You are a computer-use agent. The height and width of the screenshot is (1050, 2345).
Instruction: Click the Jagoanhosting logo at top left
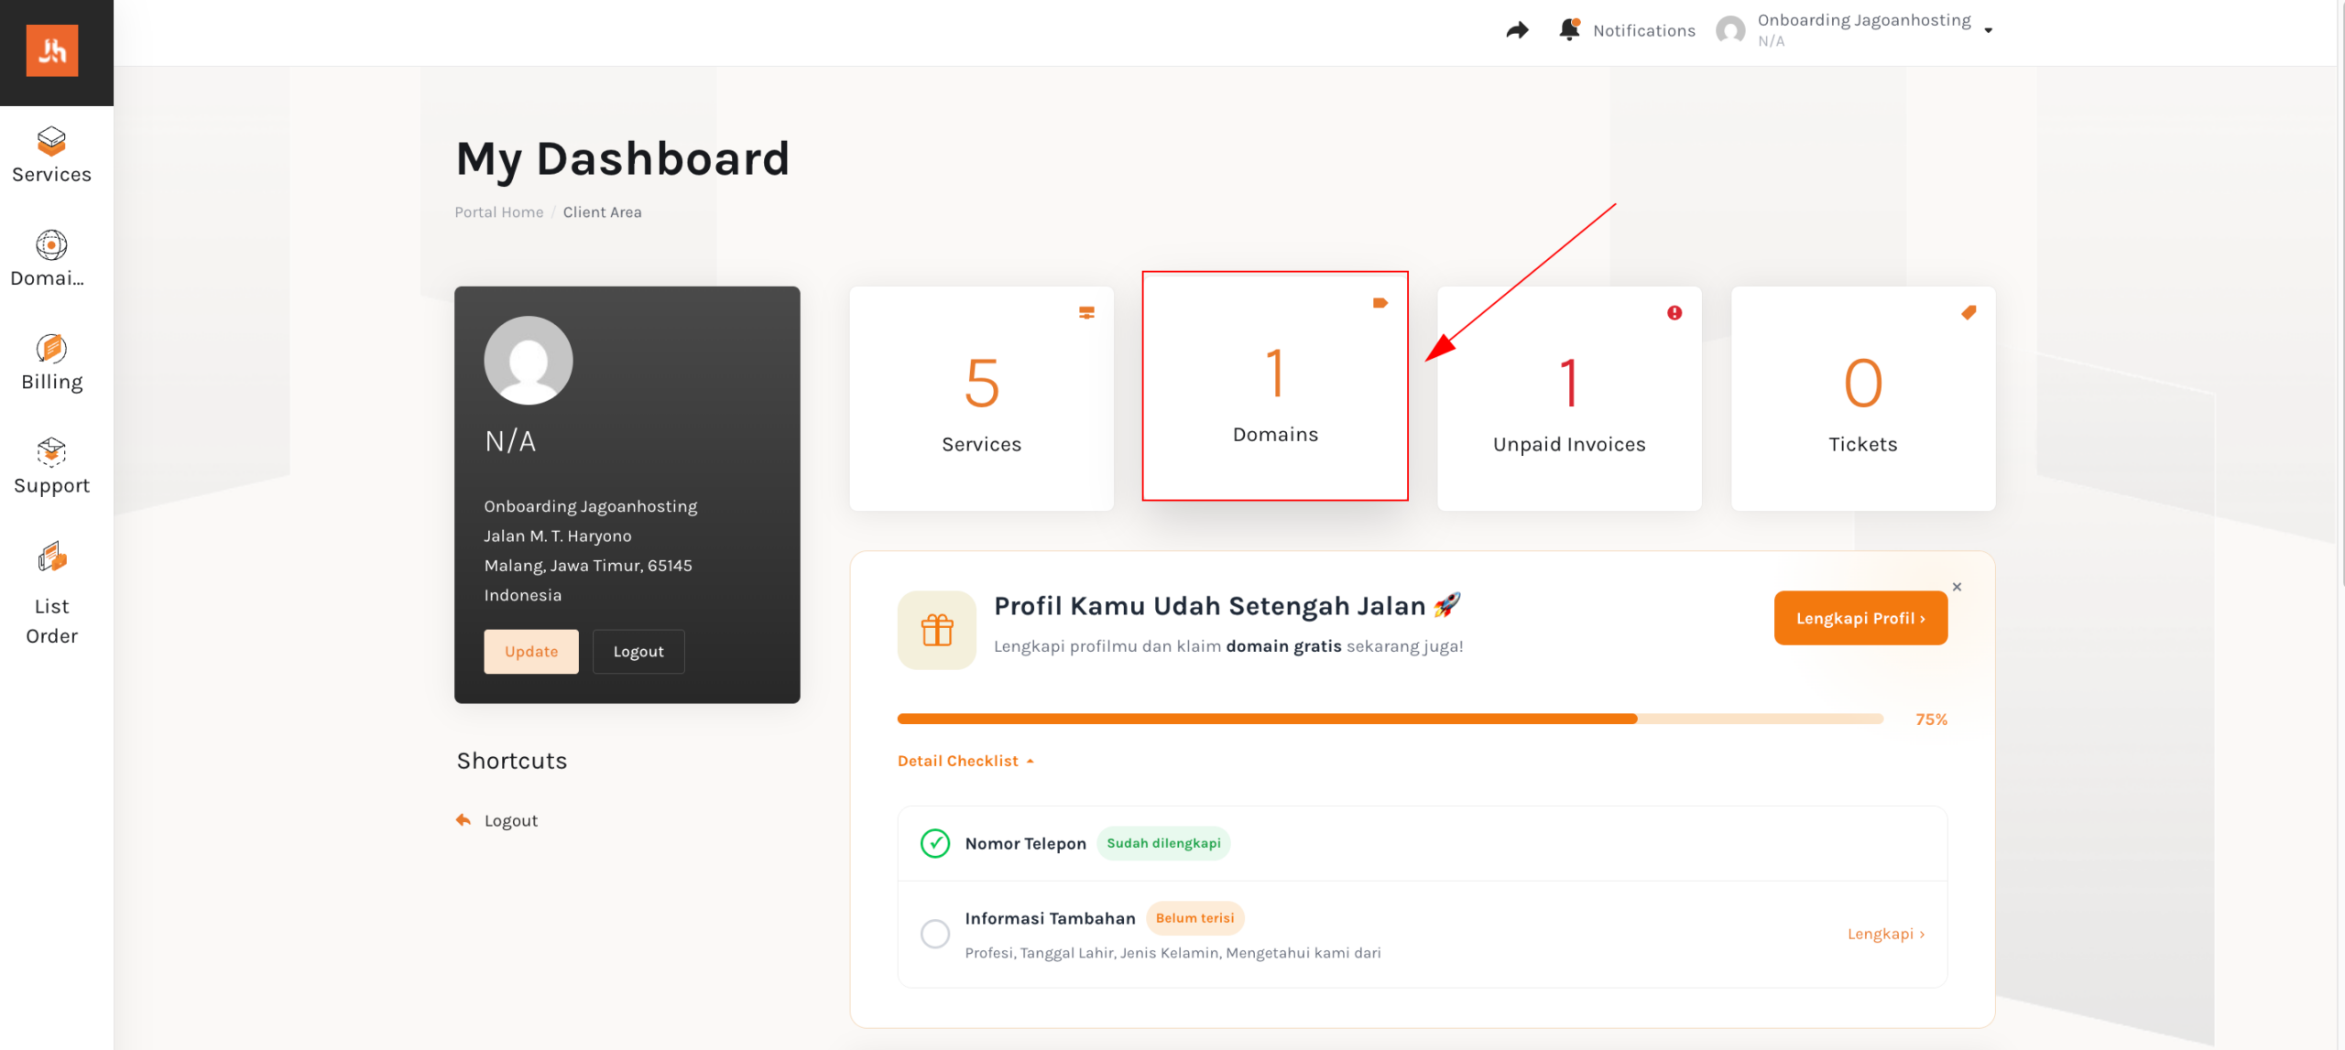coord(52,51)
